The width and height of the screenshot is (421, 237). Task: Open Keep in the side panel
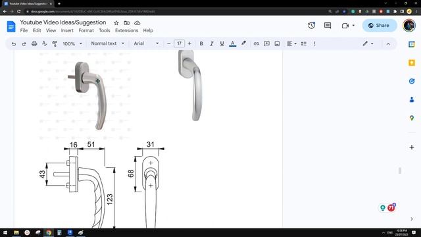pyautogui.click(x=412, y=63)
